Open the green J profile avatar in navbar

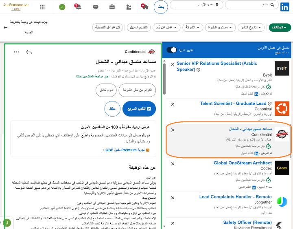[62, 7]
